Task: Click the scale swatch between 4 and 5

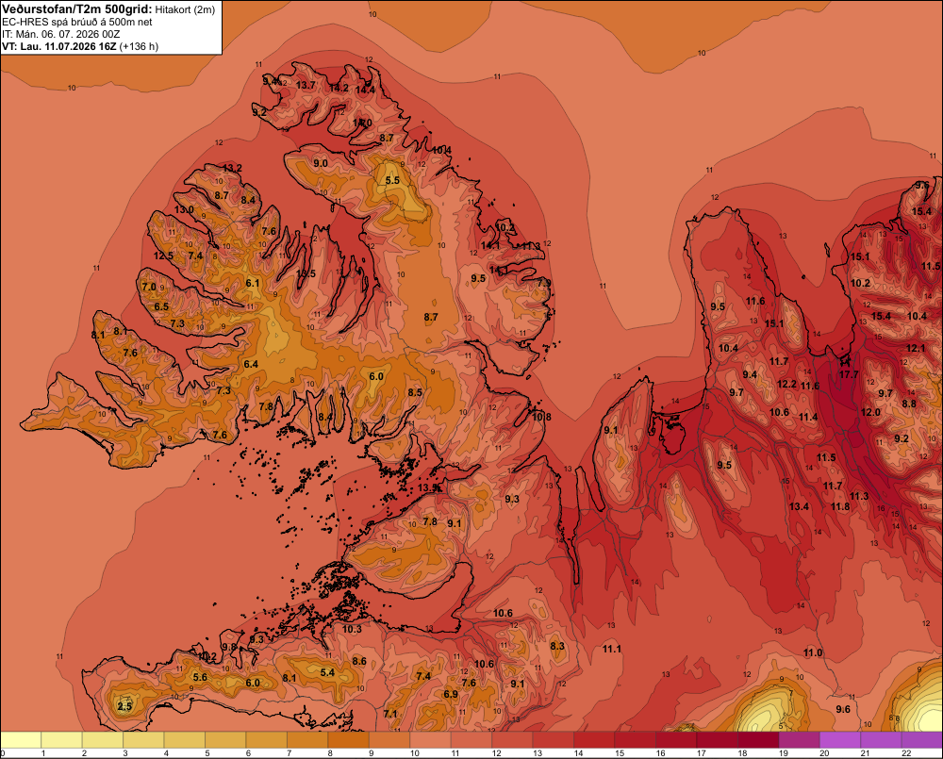Action: 185,740
